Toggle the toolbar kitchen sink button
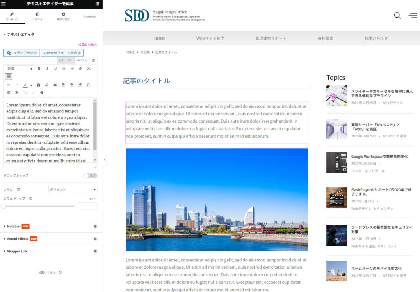Viewport: 420px width, 292px height. 9,76
